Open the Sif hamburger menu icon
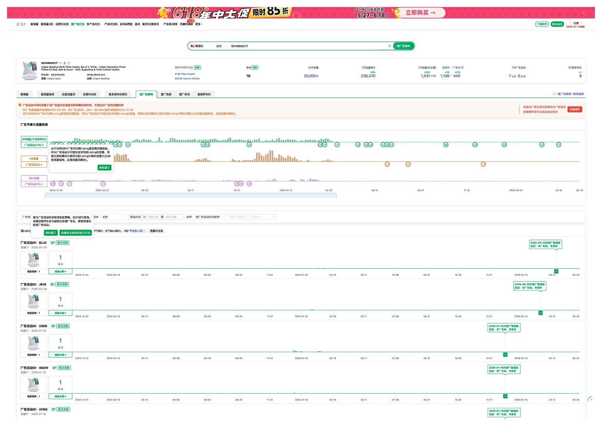602x426 pixels. [18, 24]
